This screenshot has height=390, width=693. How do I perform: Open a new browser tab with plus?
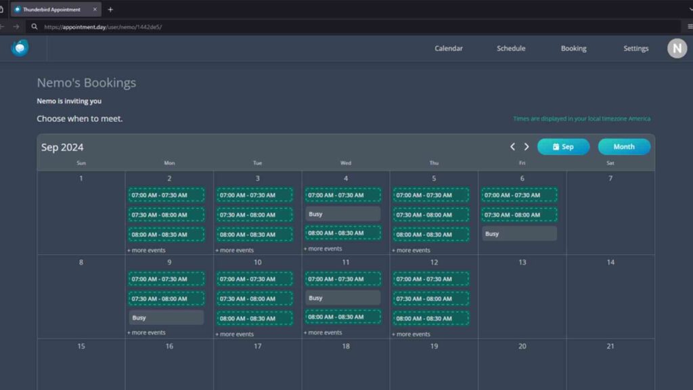110,9
